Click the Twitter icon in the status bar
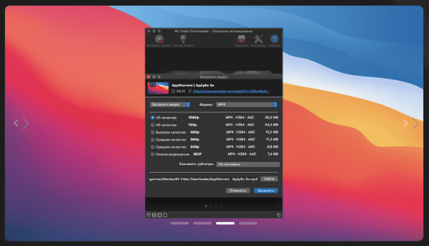This screenshot has height=246, width=429. [x=160, y=215]
